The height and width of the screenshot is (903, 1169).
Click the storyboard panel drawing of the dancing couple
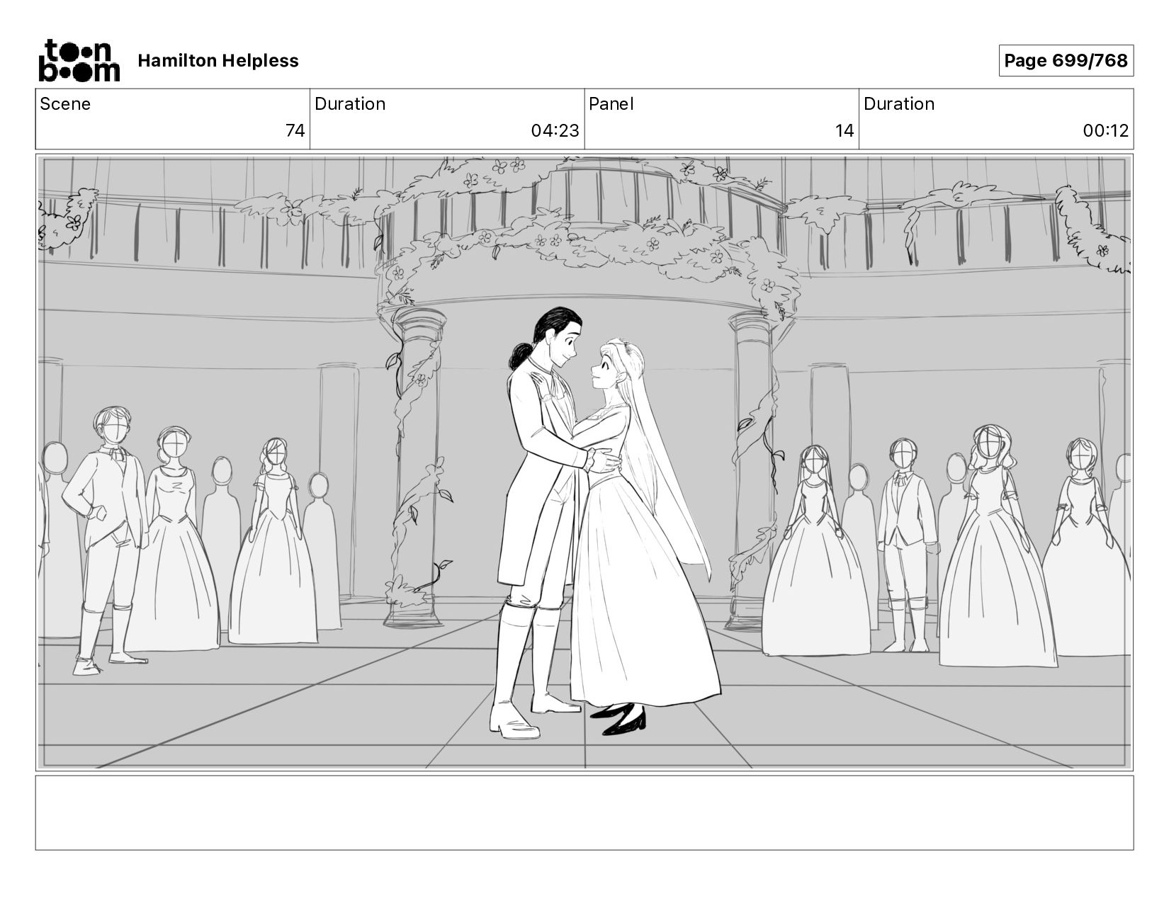(584, 462)
